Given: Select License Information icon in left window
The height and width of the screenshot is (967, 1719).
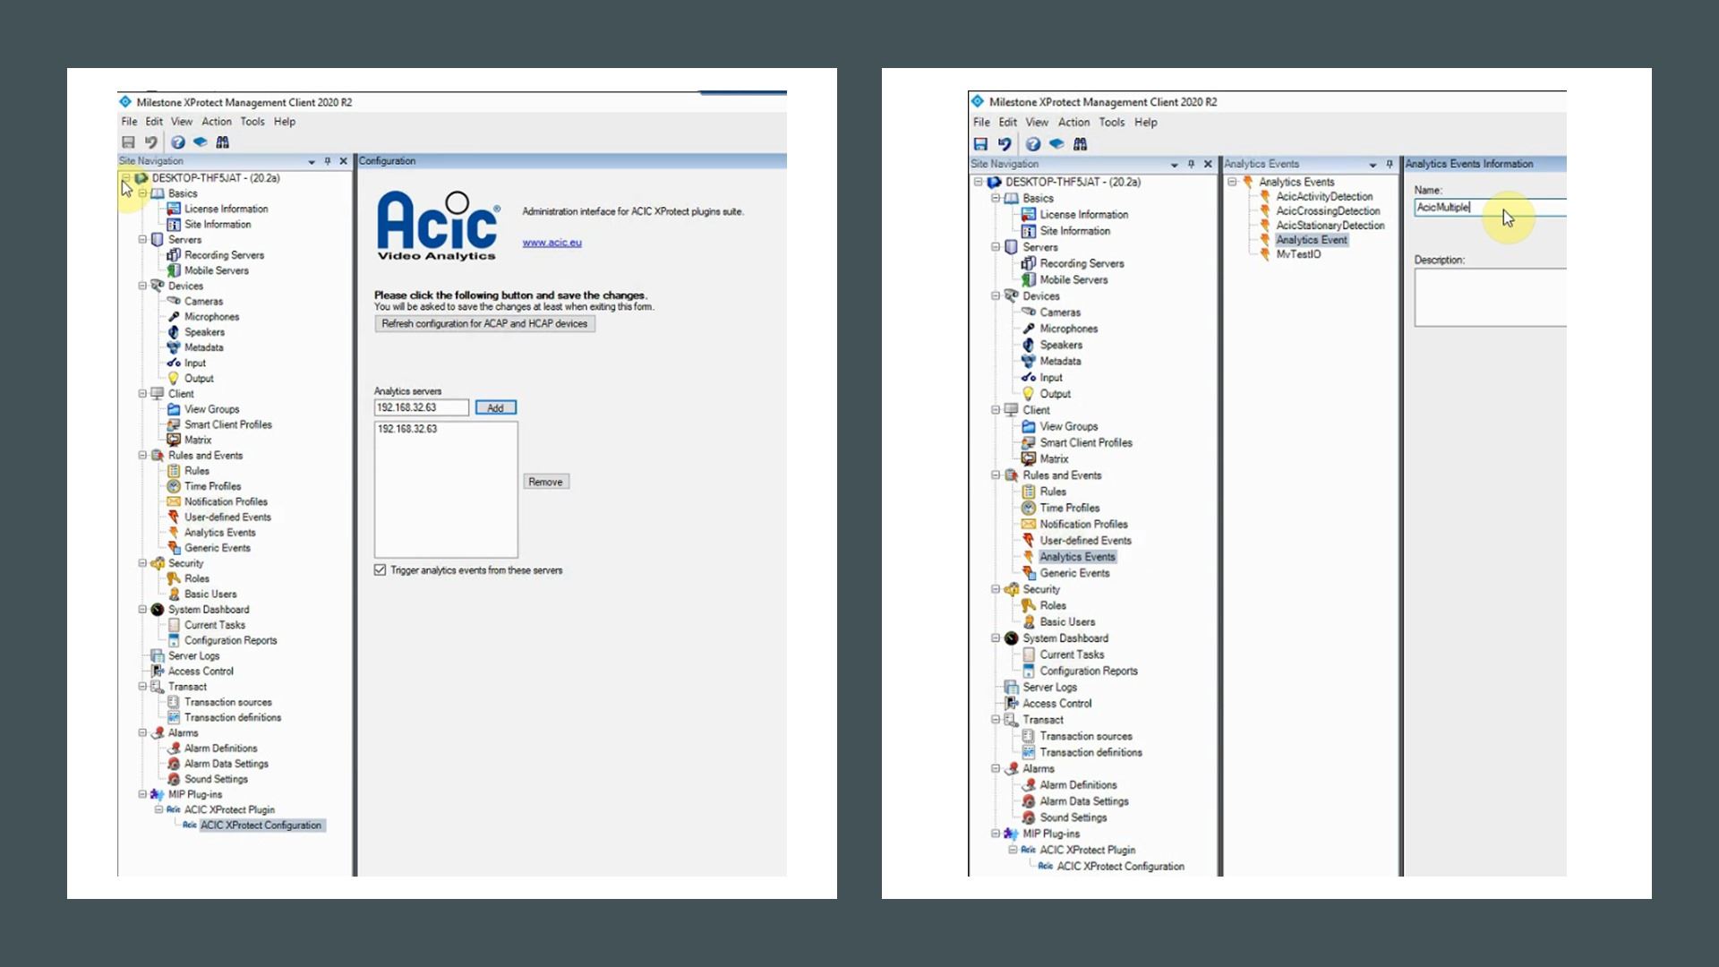Looking at the screenshot, I should 174,209.
